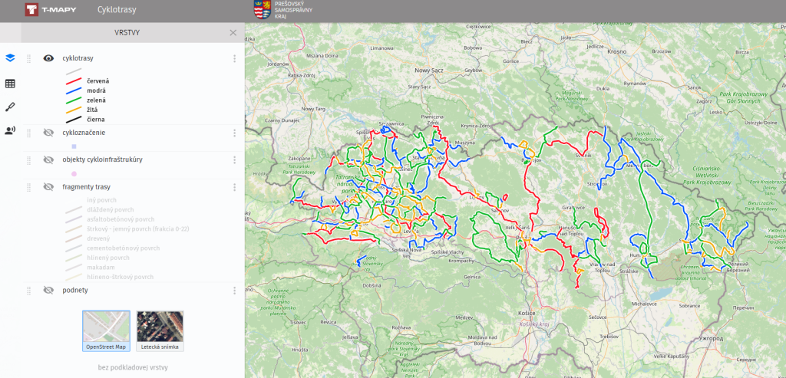Select the measure tool icon in sidebar
This screenshot has height=378, width=786.
(x=10, y=107)
